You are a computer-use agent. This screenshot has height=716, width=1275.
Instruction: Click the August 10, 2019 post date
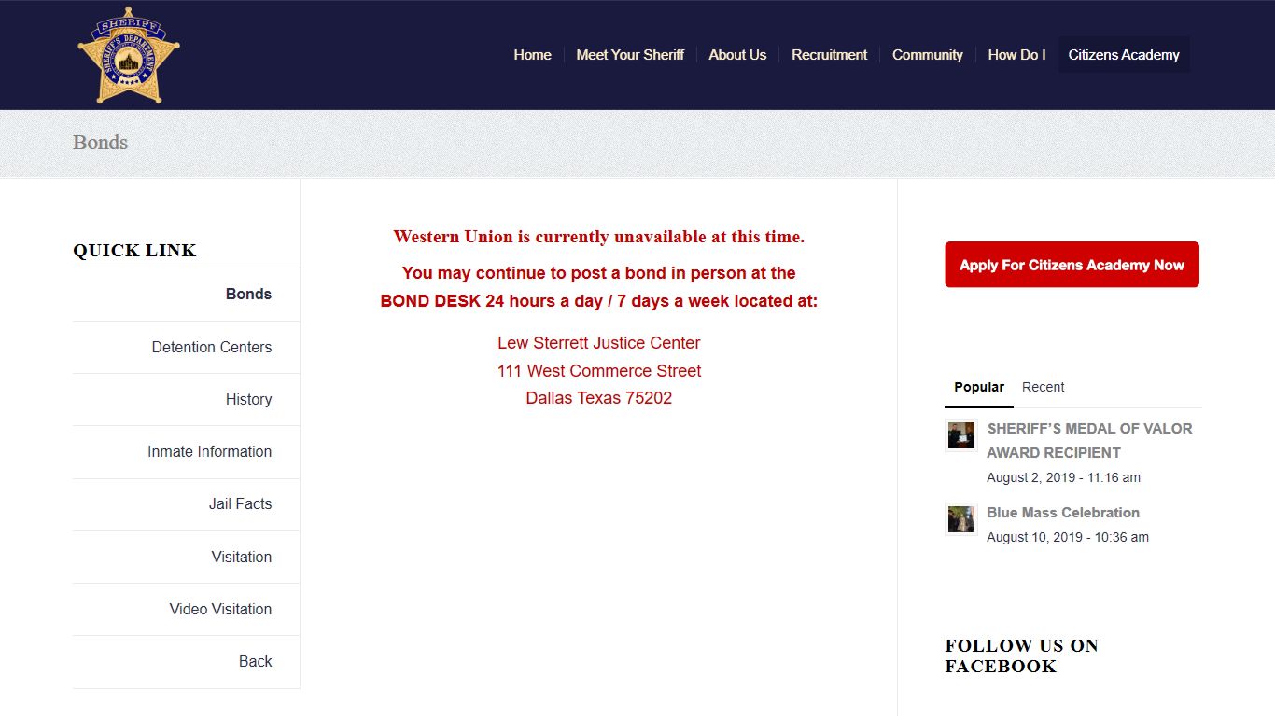(x=1068, y=537)
